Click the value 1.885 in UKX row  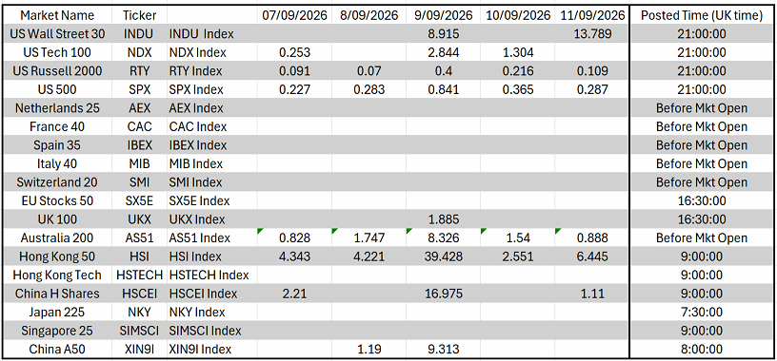tap(443, 219)
